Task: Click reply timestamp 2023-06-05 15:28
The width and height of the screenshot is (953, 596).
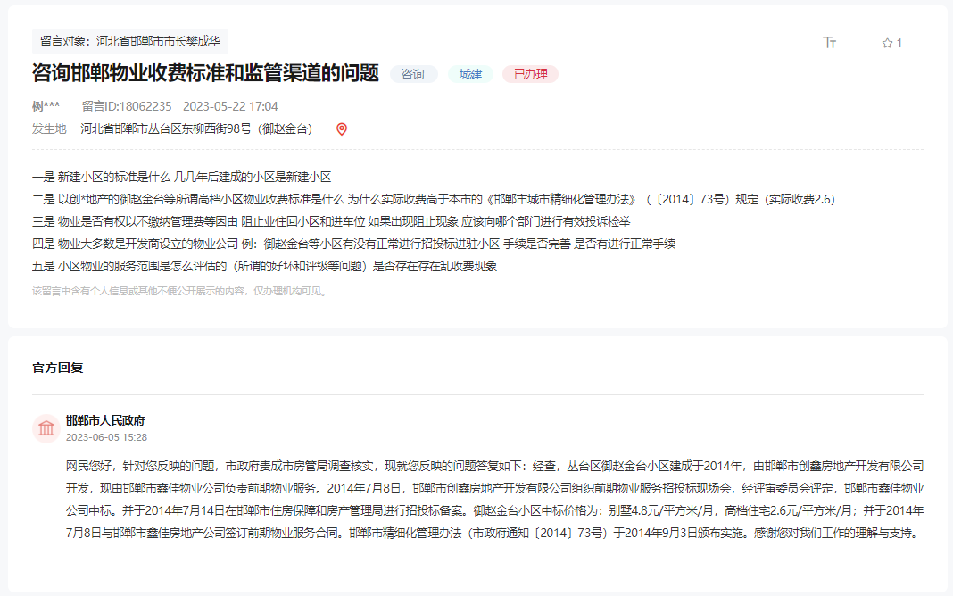Action: point(106,437)
